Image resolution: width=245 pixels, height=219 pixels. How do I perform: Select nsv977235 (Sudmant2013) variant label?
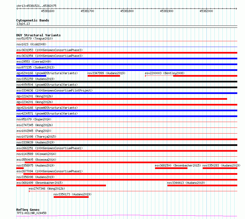coord(36,67)
